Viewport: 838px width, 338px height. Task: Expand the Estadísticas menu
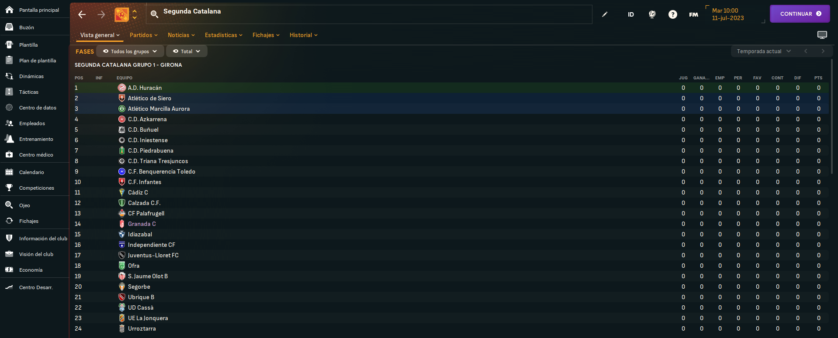[x=223, y=35]
